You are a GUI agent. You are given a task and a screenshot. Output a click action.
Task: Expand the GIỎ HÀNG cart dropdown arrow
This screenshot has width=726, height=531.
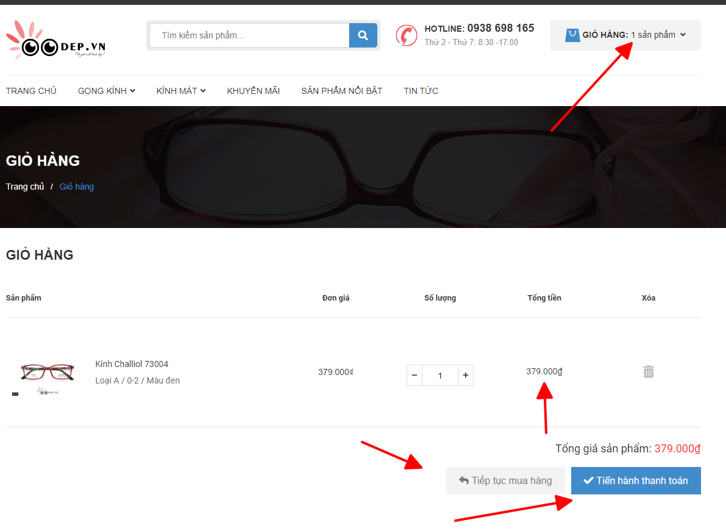683,35
